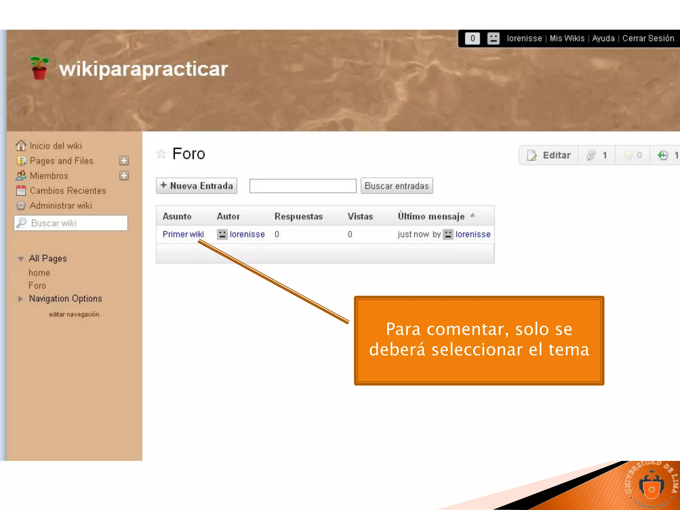Image resolution: width=680 pixels, height=510 pixels.
Task: Sort forum entries by Asunto column
Action: 177,216
